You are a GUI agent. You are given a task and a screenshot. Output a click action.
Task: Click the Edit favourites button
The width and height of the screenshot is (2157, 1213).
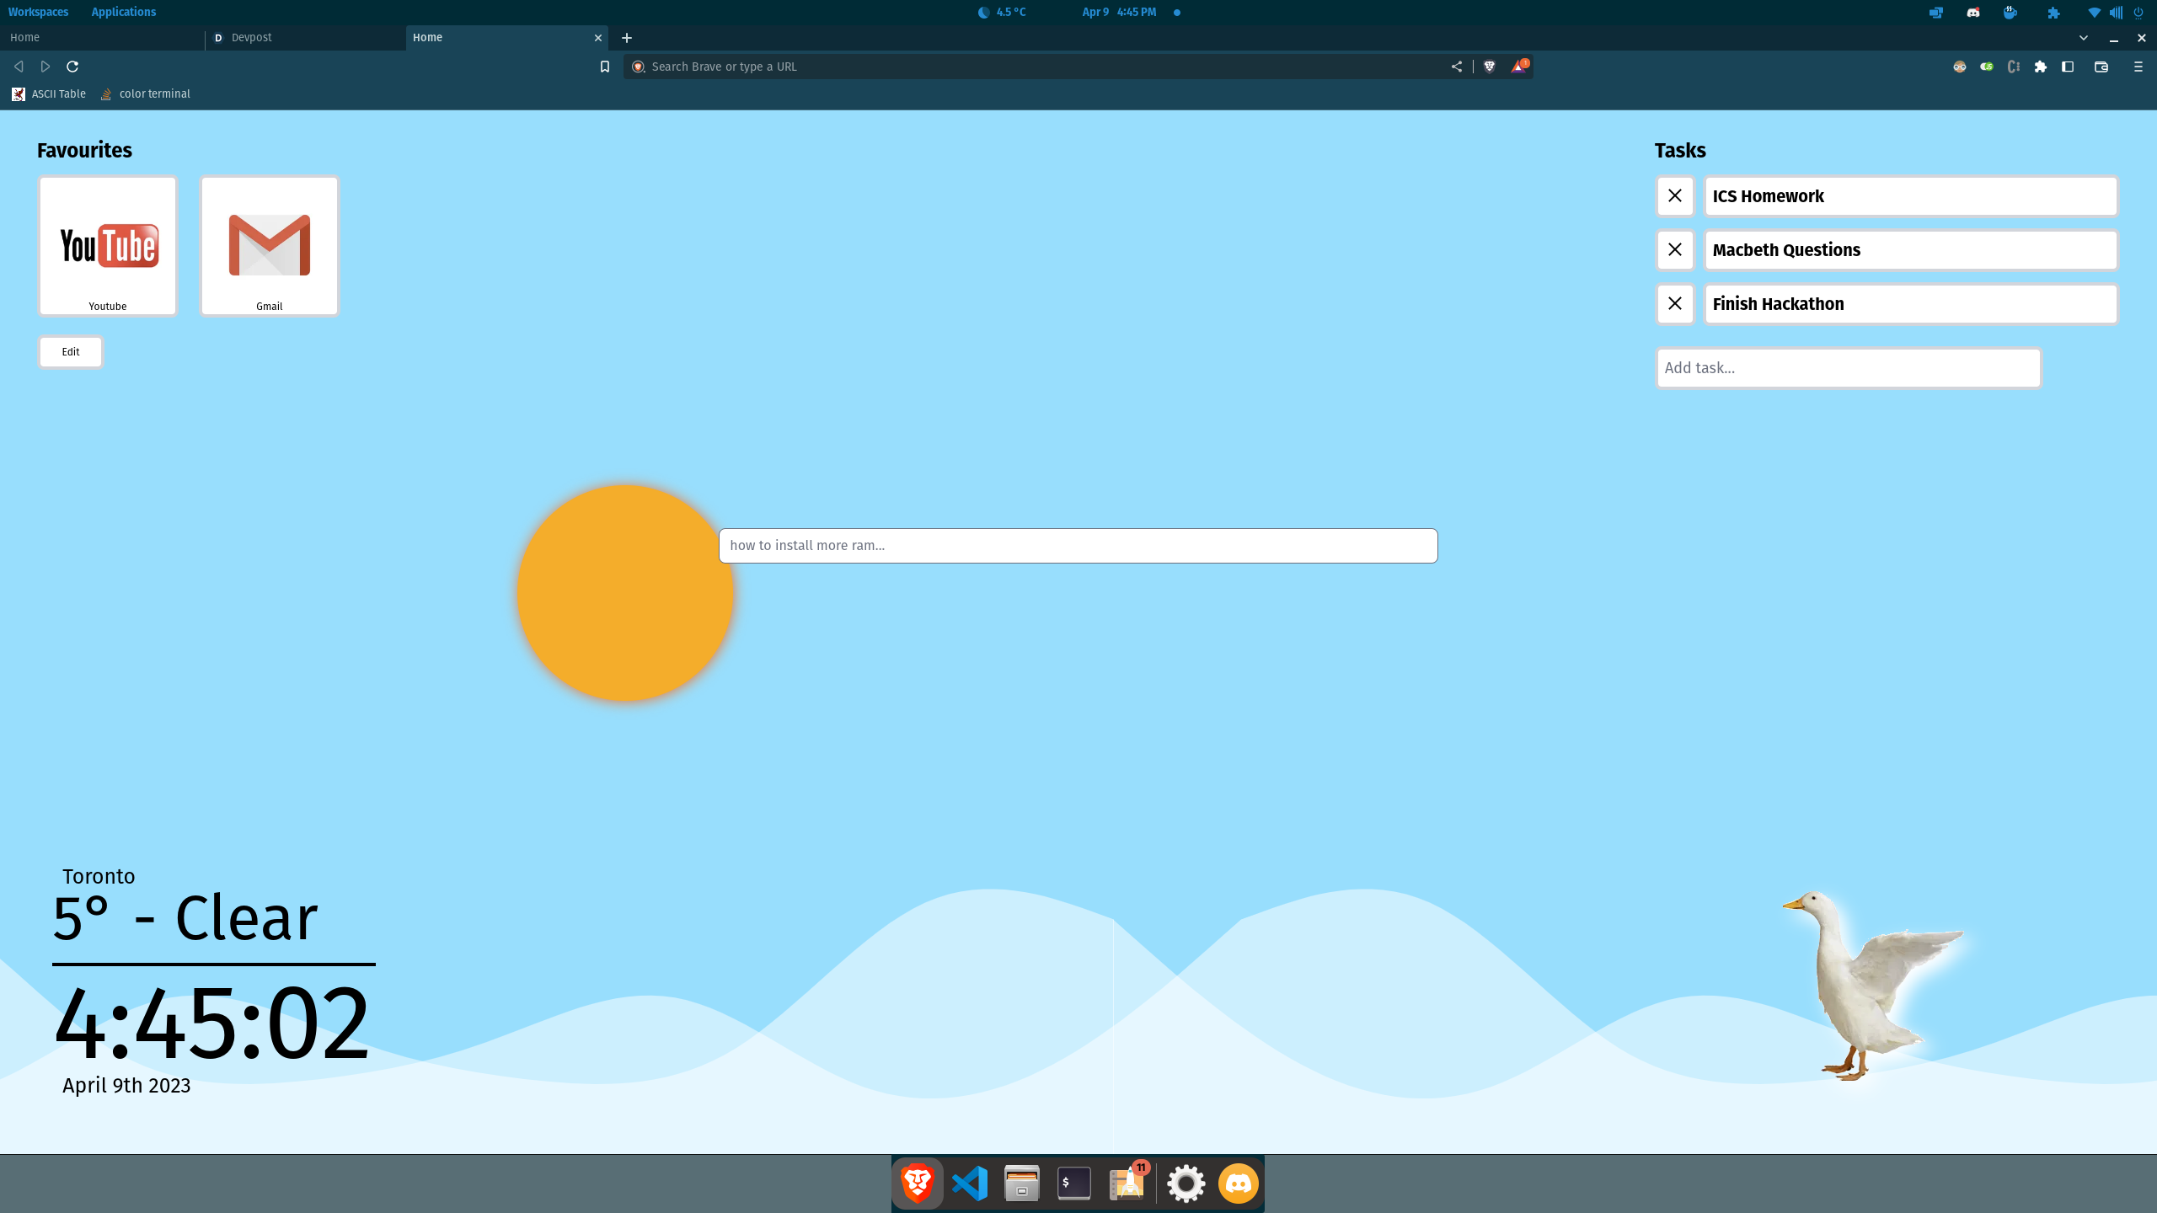click(70, 351)
